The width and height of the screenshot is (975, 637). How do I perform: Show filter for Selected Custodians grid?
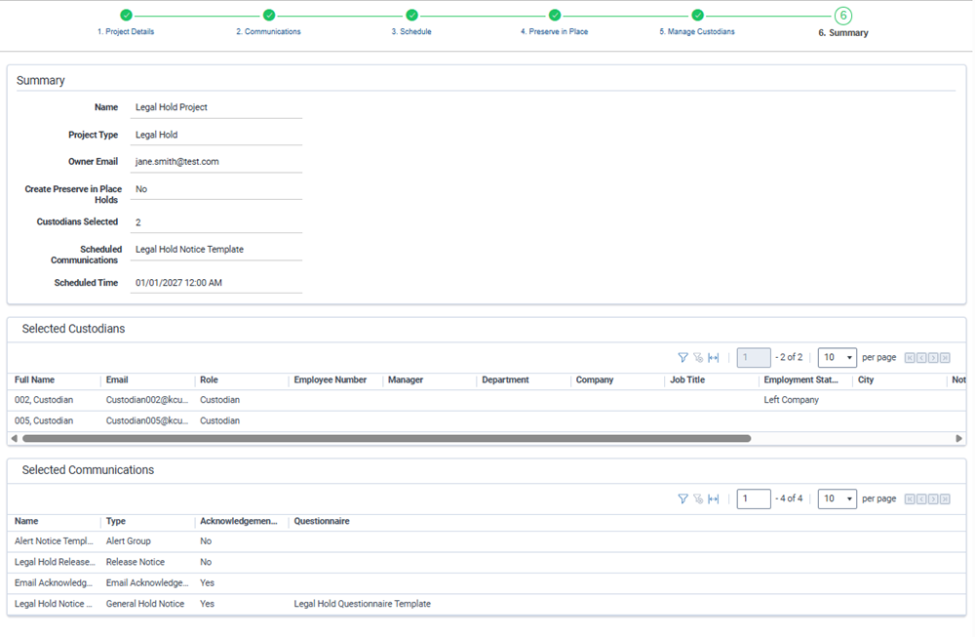(x=682, y=358)
